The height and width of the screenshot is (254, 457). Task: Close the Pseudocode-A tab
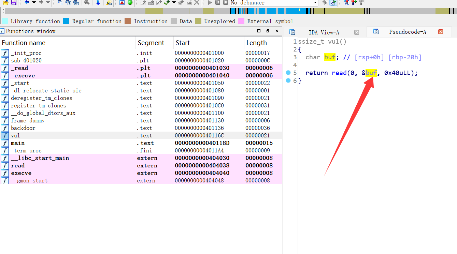tap(440, 32)
